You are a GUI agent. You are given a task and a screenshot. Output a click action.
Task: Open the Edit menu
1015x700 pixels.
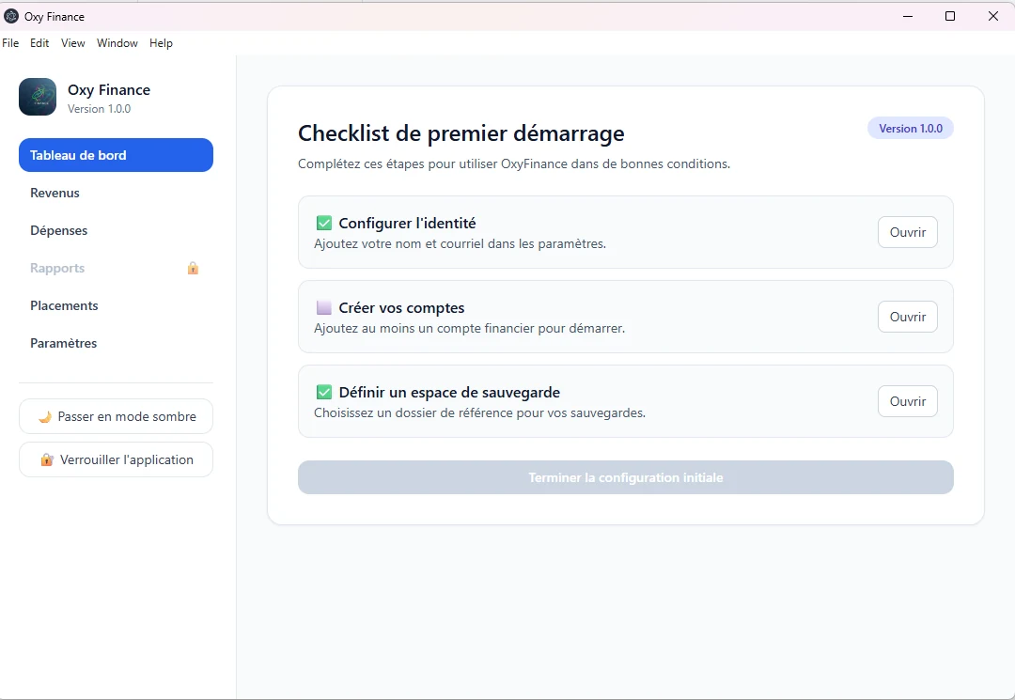(39, 42)
